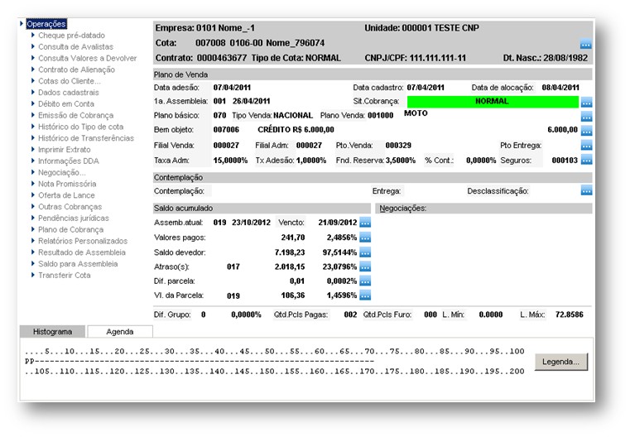This screenshot has height=437, width=630.
Task: Click the histogram PP payment line
Action: coord(200,361)
